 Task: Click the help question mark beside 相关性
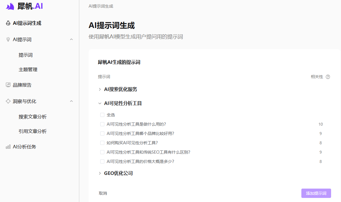328,77
